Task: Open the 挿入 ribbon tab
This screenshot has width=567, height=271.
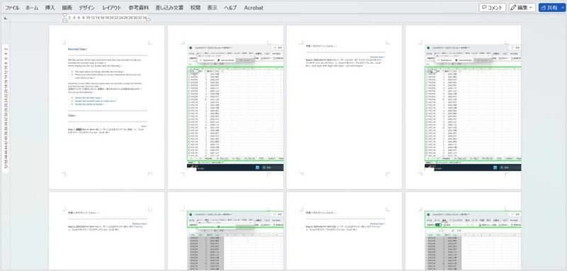Action: pos(50,8)
